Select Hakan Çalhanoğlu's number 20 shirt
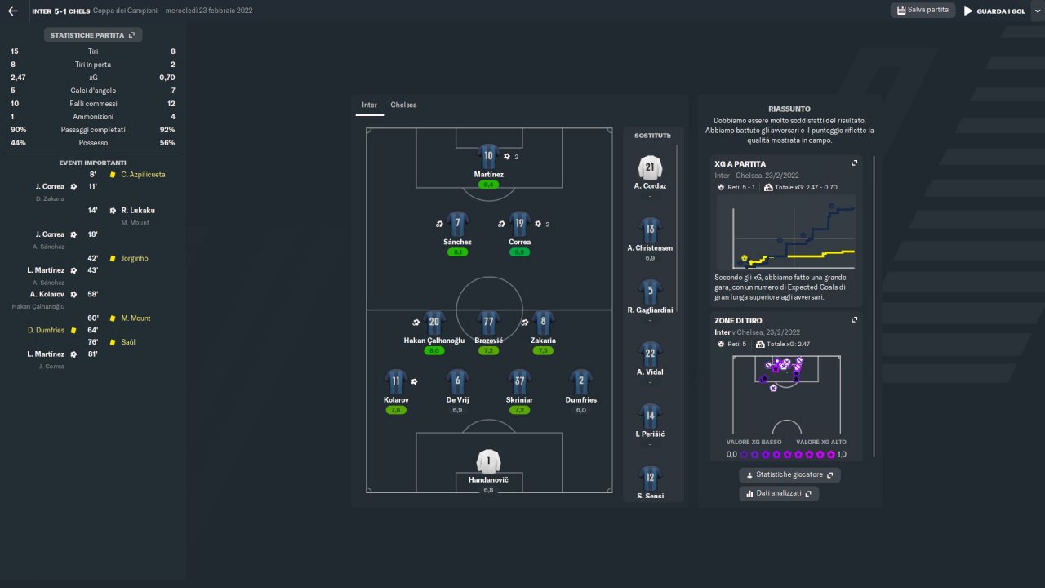This screenshot has height=588, width=1045. 434,322
